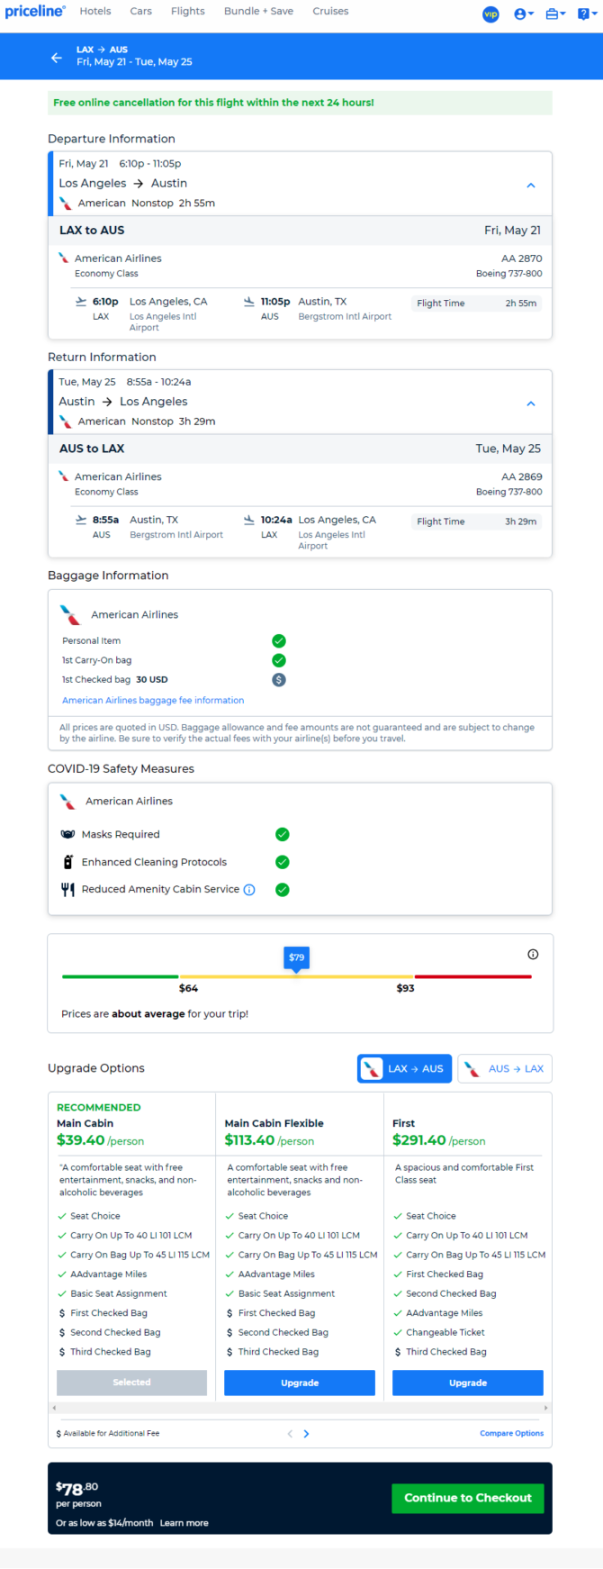603x1569 pixels.
Task: Click the AA 2869 flight number
Action: point(522,476)
